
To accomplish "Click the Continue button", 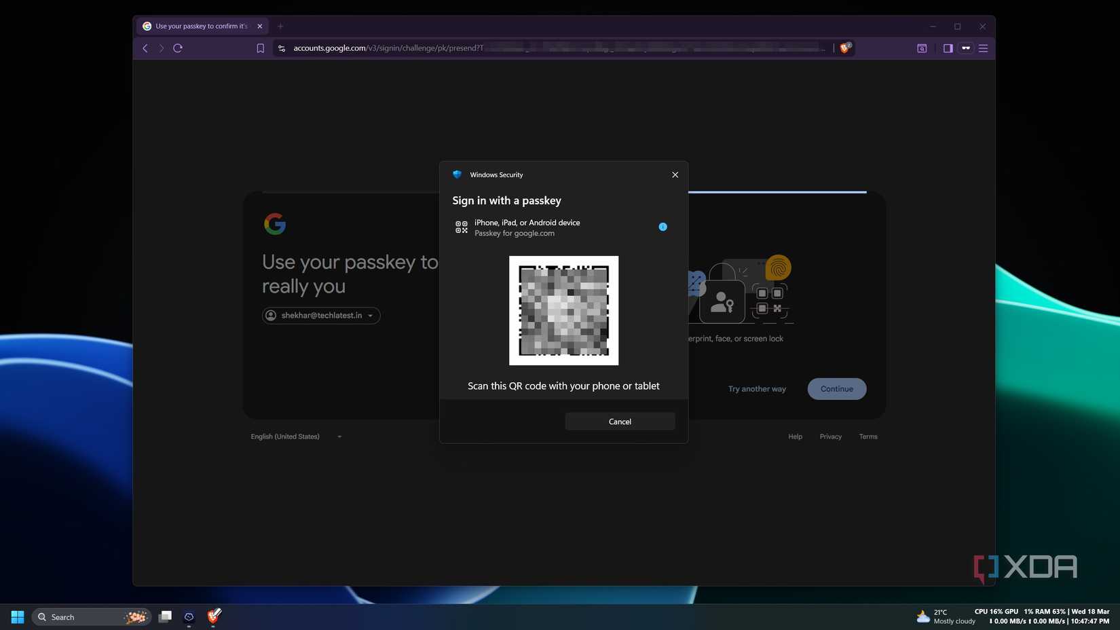I will click(x=836, y=389).
